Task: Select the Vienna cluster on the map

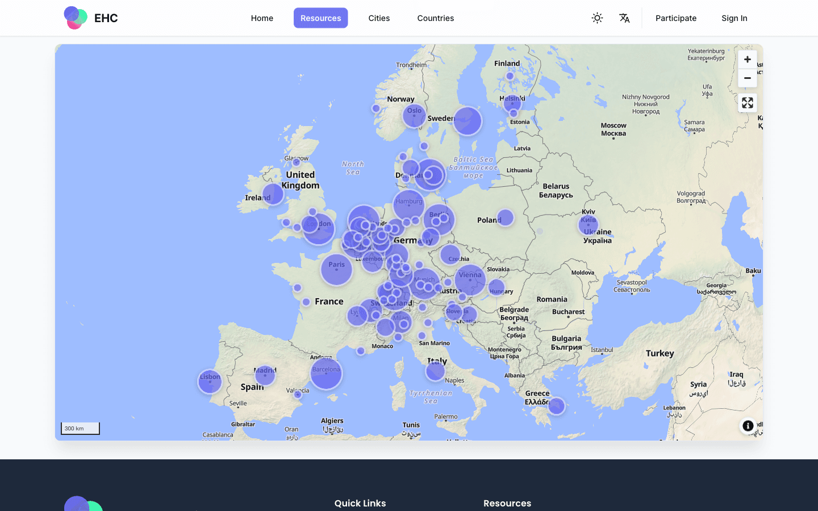Action: 470,280
